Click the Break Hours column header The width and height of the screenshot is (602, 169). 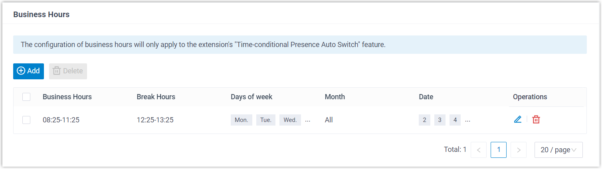point(156,97)
